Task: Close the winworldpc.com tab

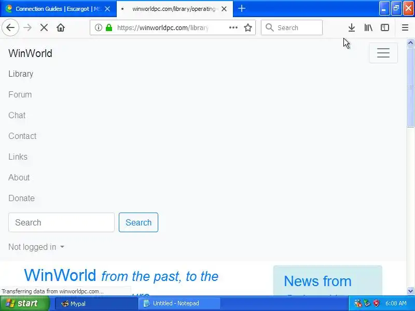Action: point(224,9)
